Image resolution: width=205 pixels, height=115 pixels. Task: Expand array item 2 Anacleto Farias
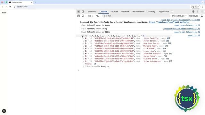[x=84, y=43]
